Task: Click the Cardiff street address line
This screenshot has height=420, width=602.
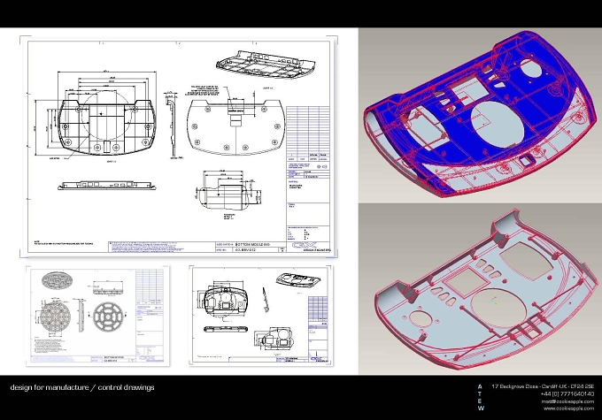Action: [543, 386]
